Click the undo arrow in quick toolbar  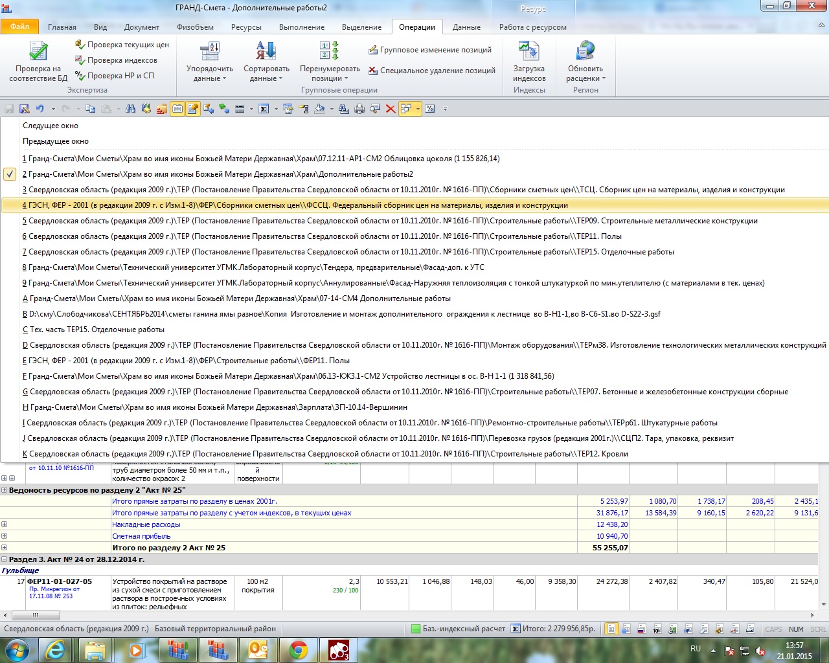click(x=40, y=109)
